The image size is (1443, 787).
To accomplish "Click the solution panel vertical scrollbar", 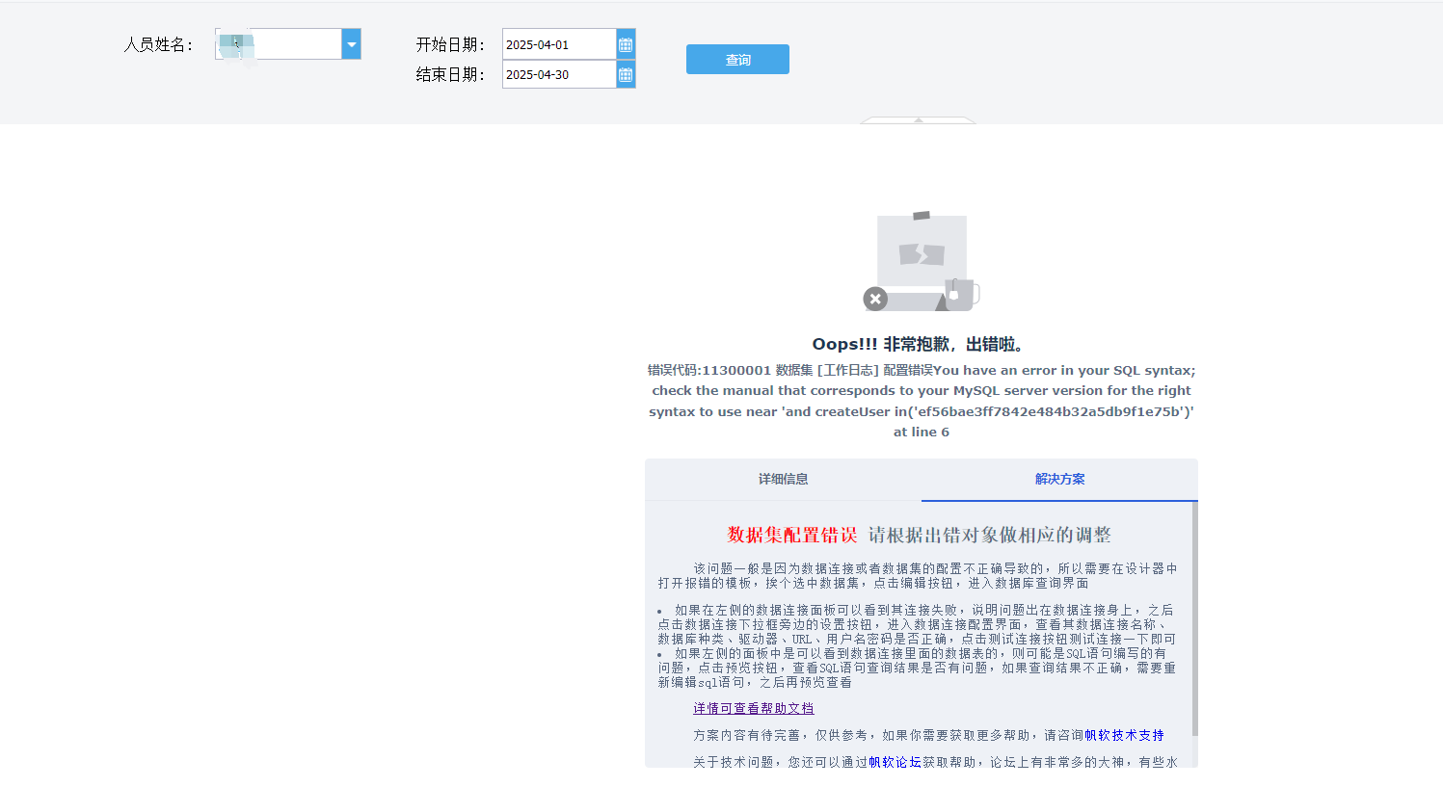I will 1195,619.
